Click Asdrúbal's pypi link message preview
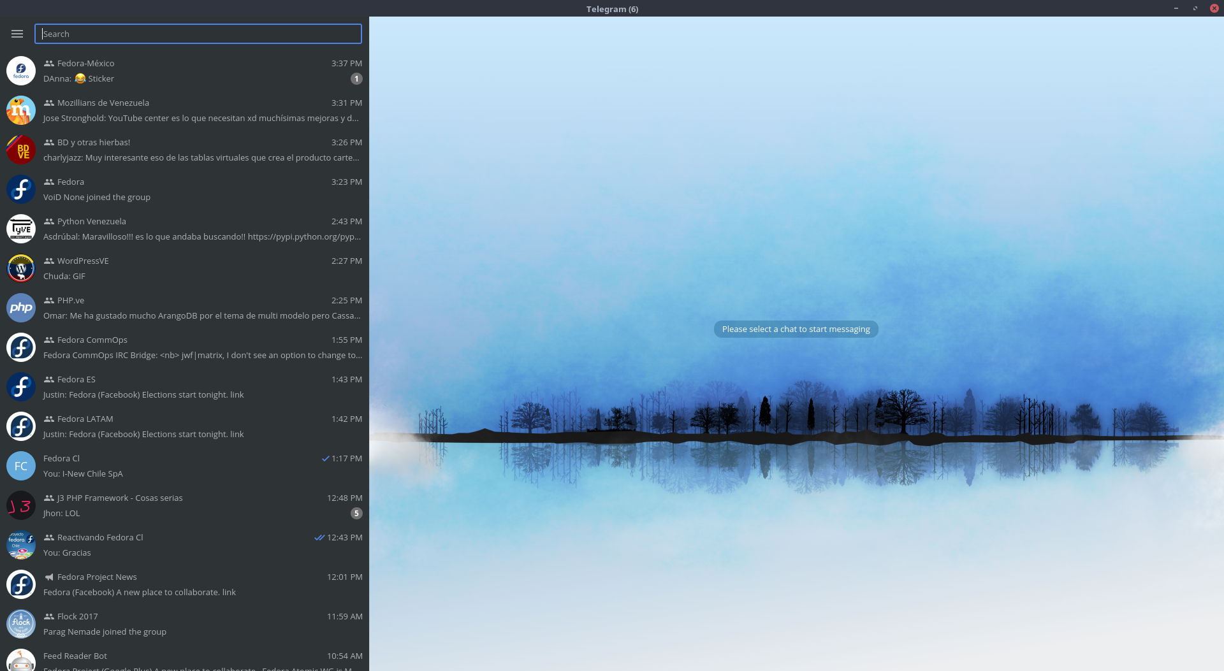 [202, 236]
